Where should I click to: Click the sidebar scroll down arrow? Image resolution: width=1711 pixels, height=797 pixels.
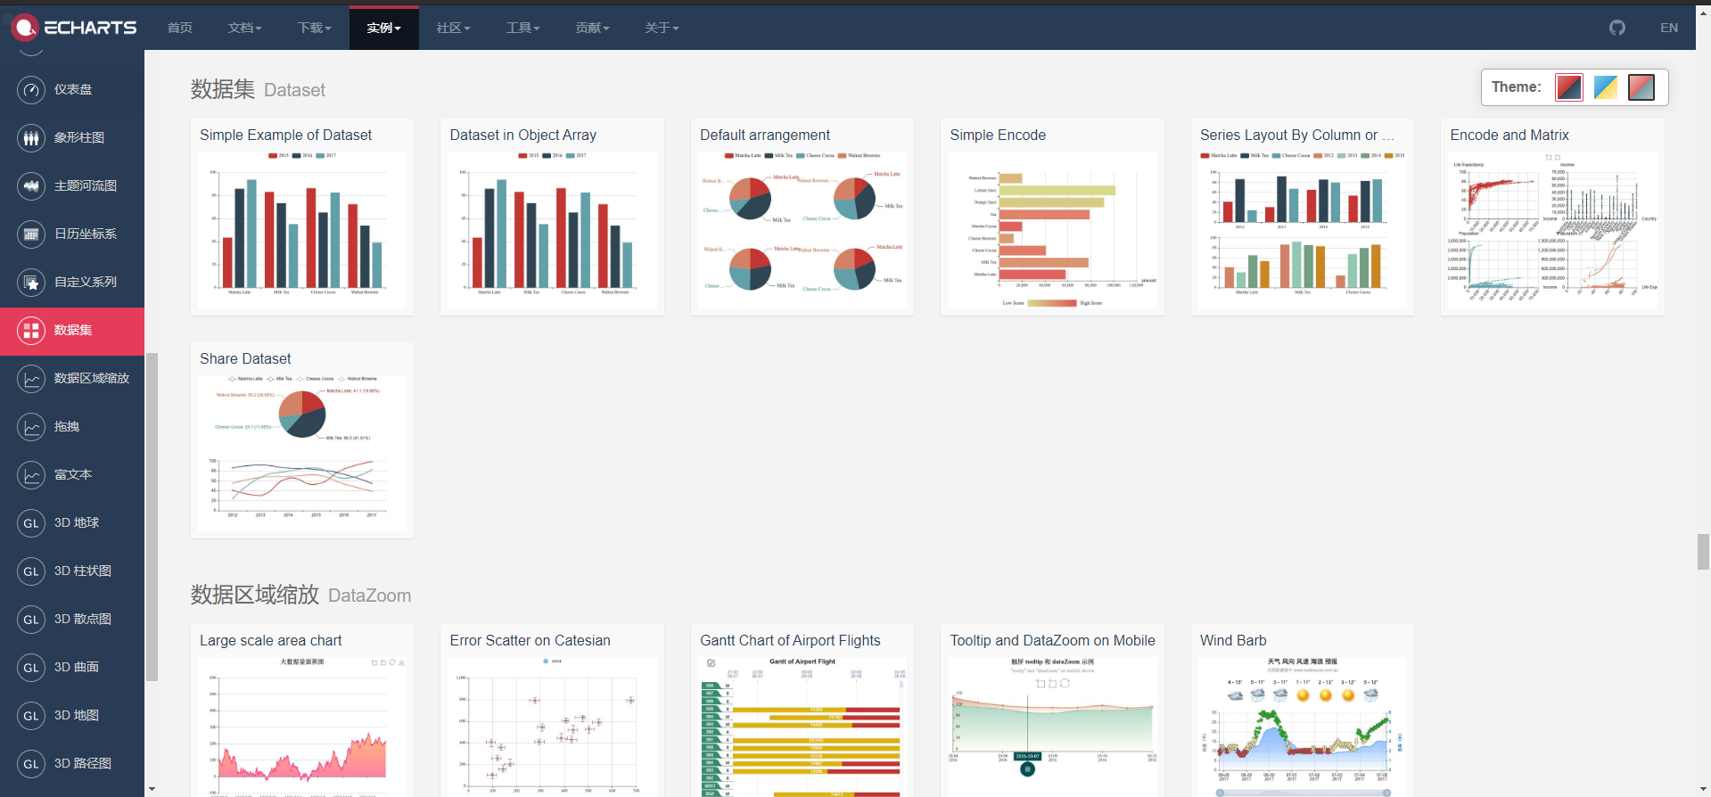[152, 788]
